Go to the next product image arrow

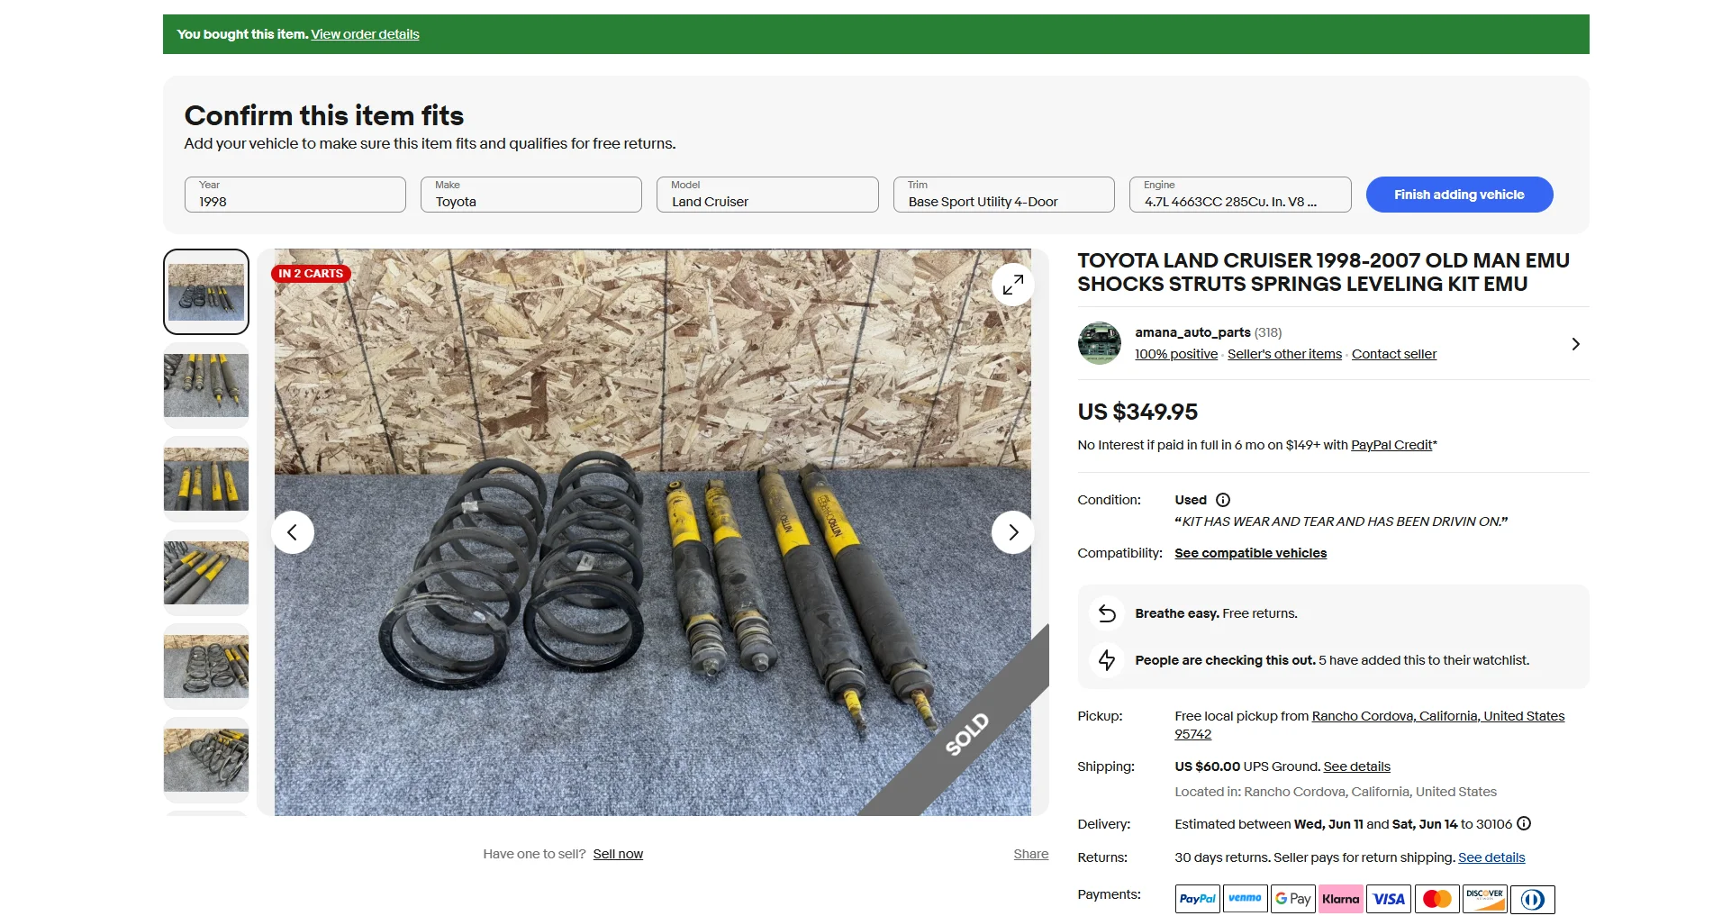coord(1013,532)
